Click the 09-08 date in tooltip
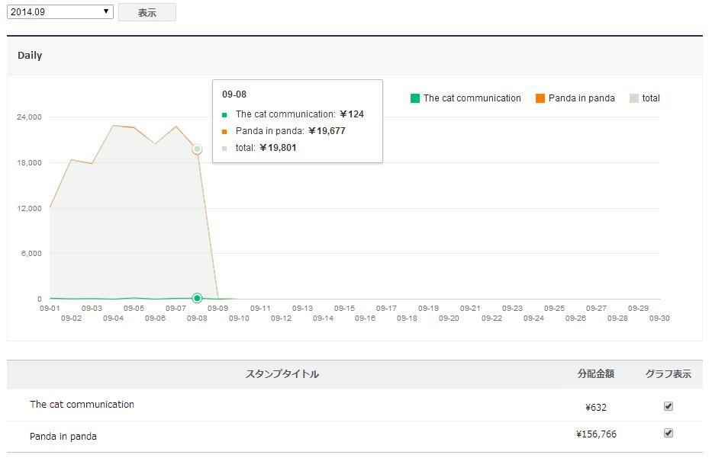 point(234,94)
